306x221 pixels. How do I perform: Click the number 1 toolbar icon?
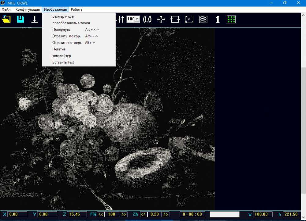click(x=217, y=19)
